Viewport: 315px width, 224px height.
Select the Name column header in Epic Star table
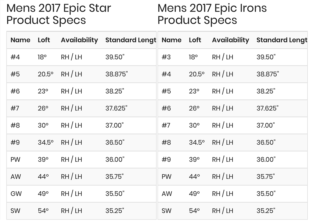coord(20,40)
